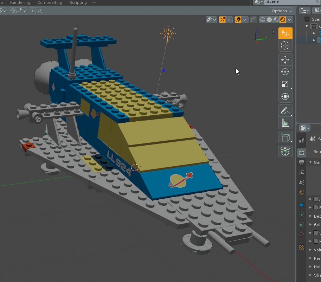Viewport: 321px width, 282px height.
Task: Switch to the Compositing workspace tab
Action: 50,2
